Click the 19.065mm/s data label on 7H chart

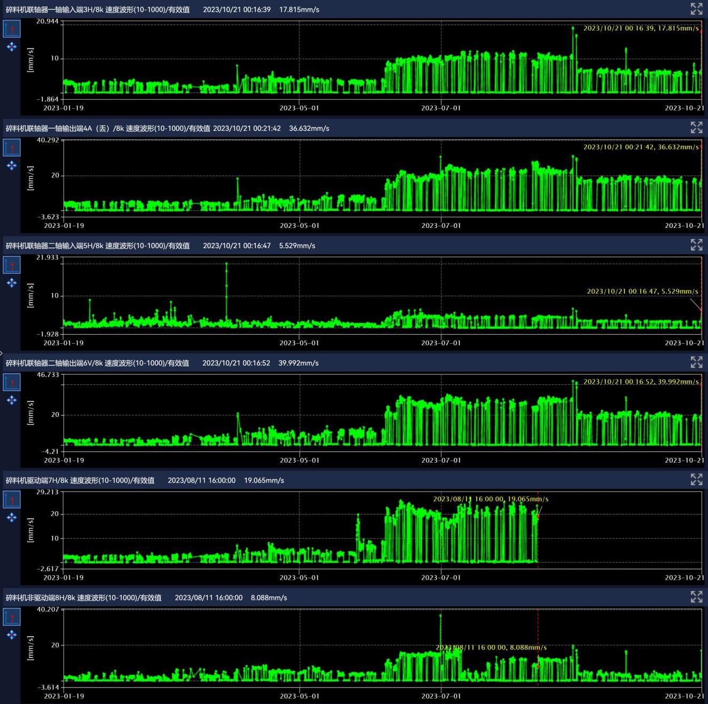click(x=491, y=499)
